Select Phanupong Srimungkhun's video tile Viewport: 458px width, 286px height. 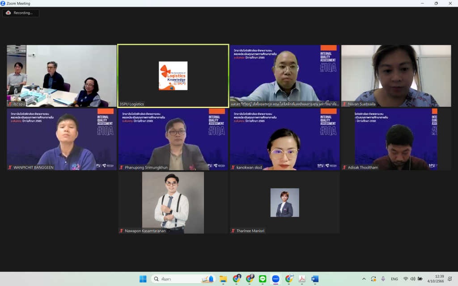click(173, 139)
